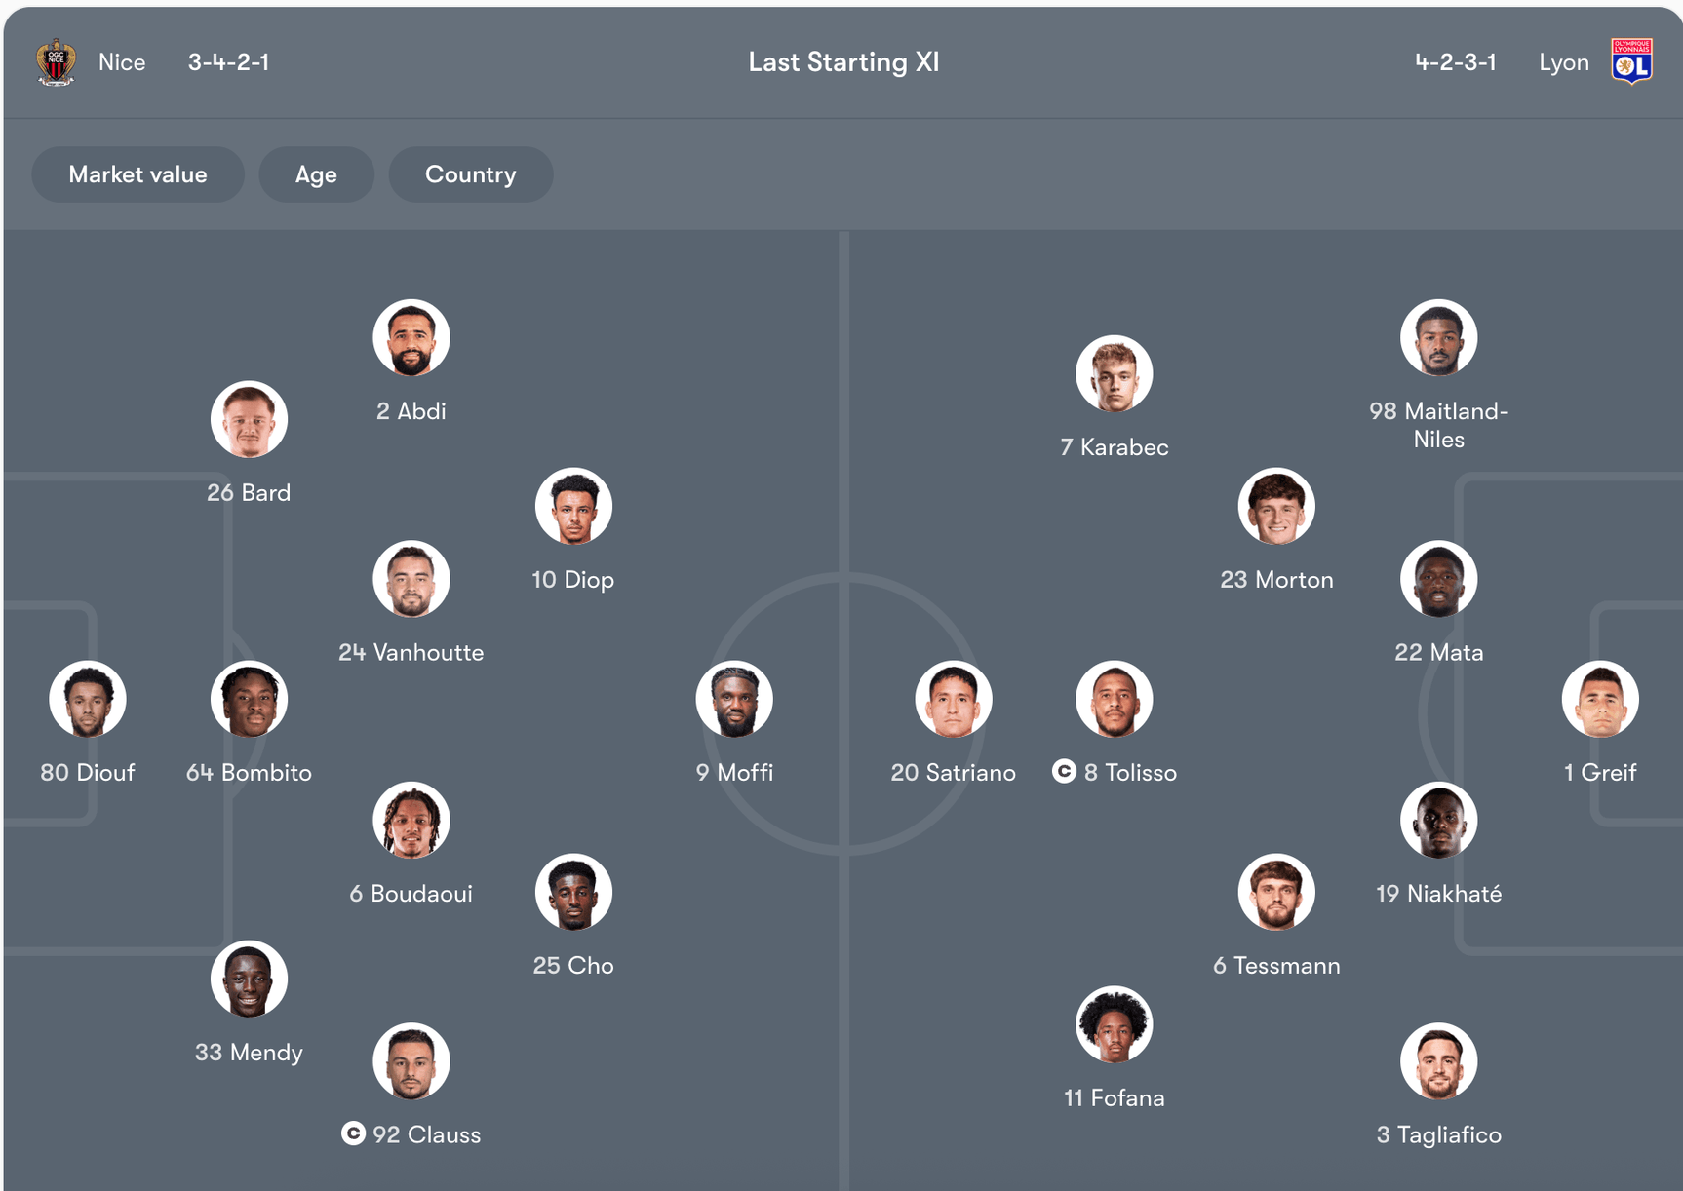This screenshot has height=1191, width=1683.
Task: Open the Nice team name link
Action: (x=122, y=62)
